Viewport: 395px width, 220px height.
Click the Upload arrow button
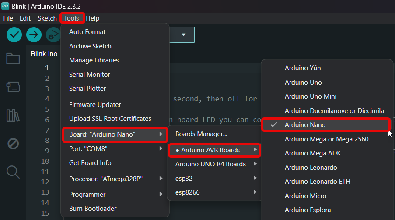34,34
